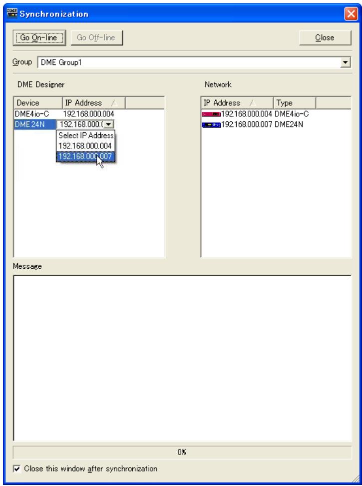
Task: Close the Synchronization window with X
Action: point(351,14)
